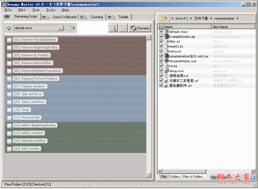Open step [11] Find and Edit
The height and width of the screenshot is (189, 258).
click(x=27, y=118)
